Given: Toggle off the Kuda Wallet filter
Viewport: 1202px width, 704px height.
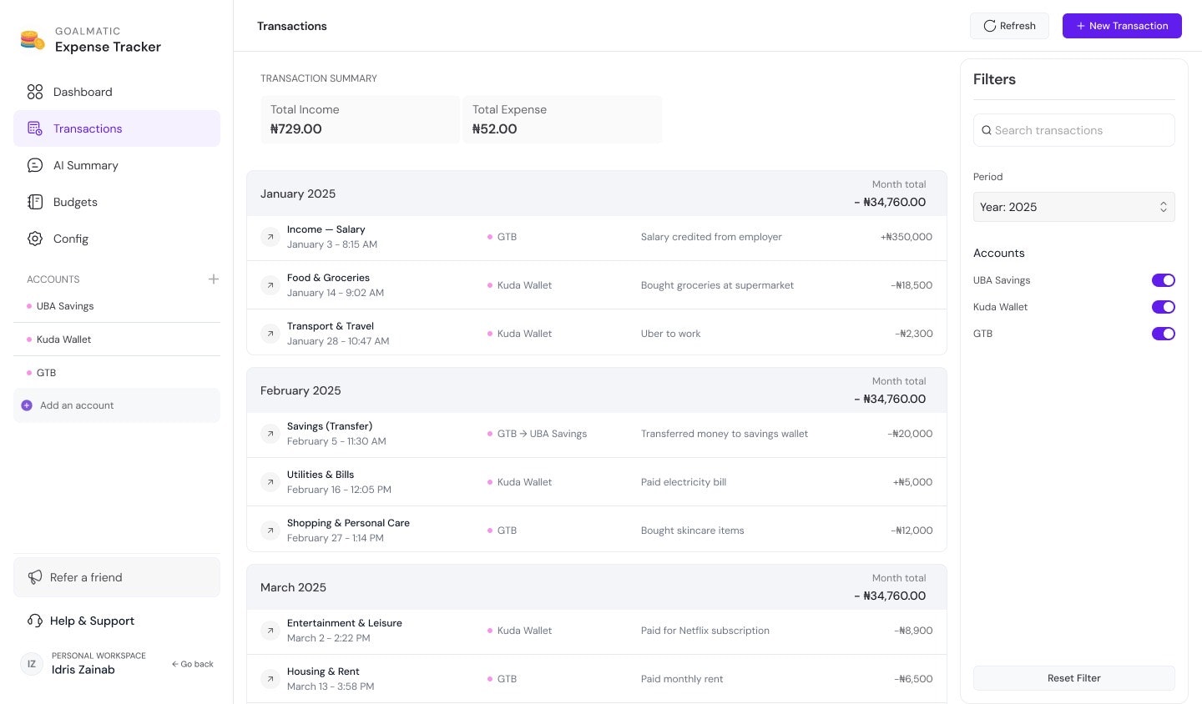Looking at the screenshot, I should tap(1164, 307).
